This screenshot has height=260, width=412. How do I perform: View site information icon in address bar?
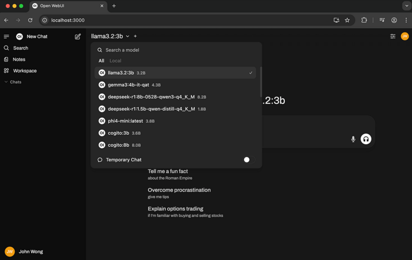pyautogui.click(x=45, y=20)
